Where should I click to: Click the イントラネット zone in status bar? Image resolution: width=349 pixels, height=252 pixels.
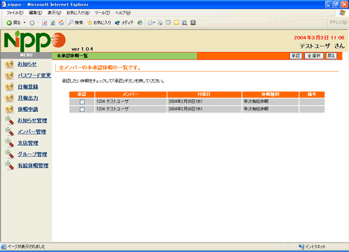[312, 247]
